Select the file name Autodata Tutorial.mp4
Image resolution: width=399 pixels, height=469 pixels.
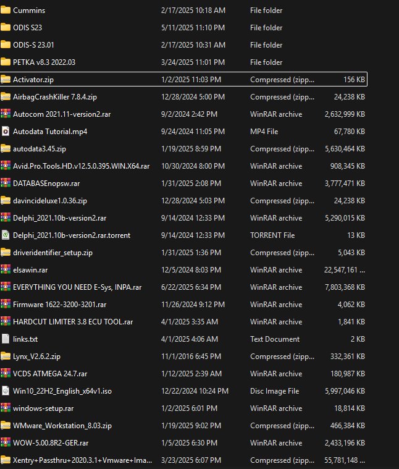(50, 132)
